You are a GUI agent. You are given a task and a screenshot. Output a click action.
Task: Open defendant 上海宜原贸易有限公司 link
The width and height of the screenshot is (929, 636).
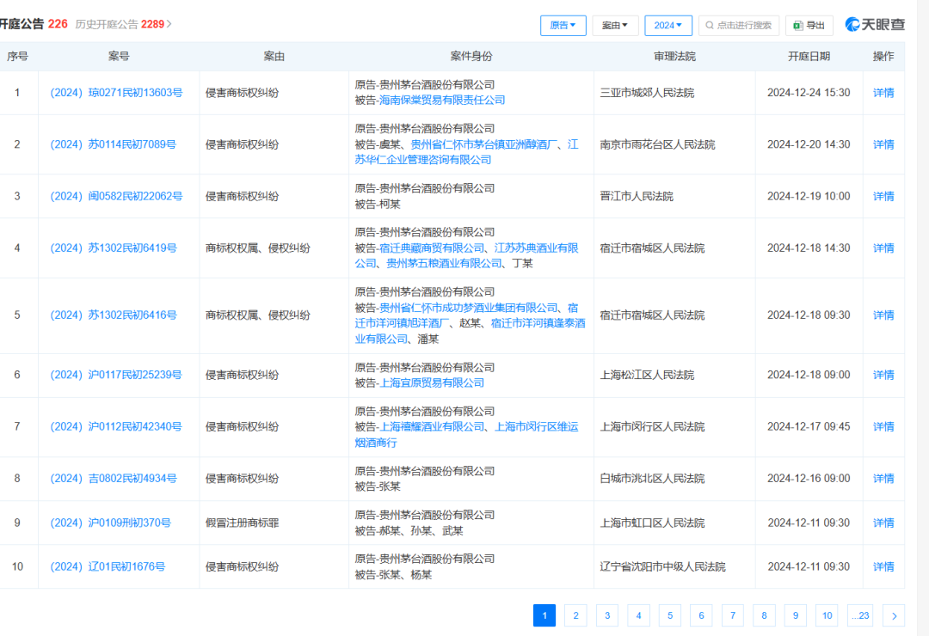[x=431, y=383]
